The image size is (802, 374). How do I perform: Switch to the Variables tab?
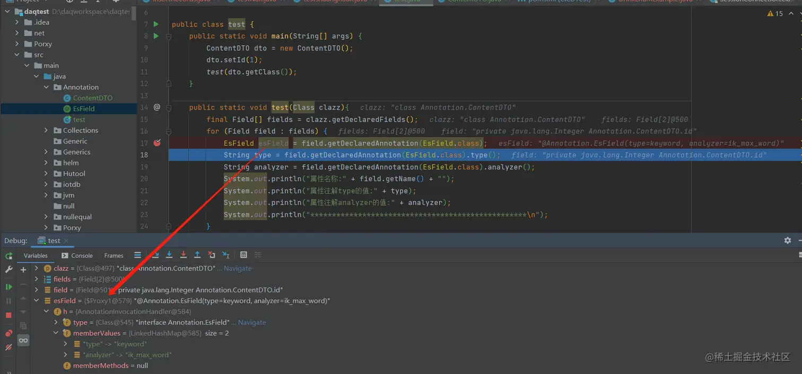(36, 255)
